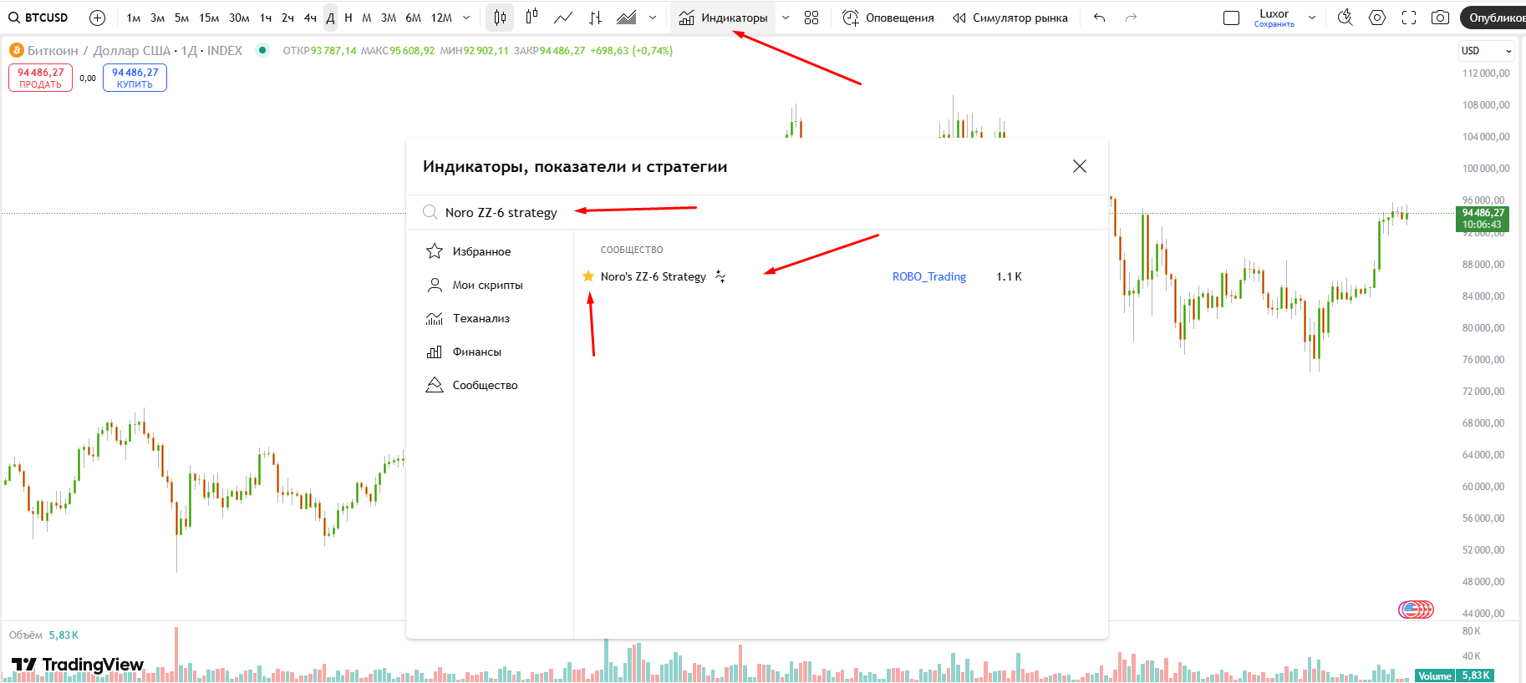The image size is (1526, 683).
Task: Start Симулятор рынка replay
Action: click(x=1010, y=18)
